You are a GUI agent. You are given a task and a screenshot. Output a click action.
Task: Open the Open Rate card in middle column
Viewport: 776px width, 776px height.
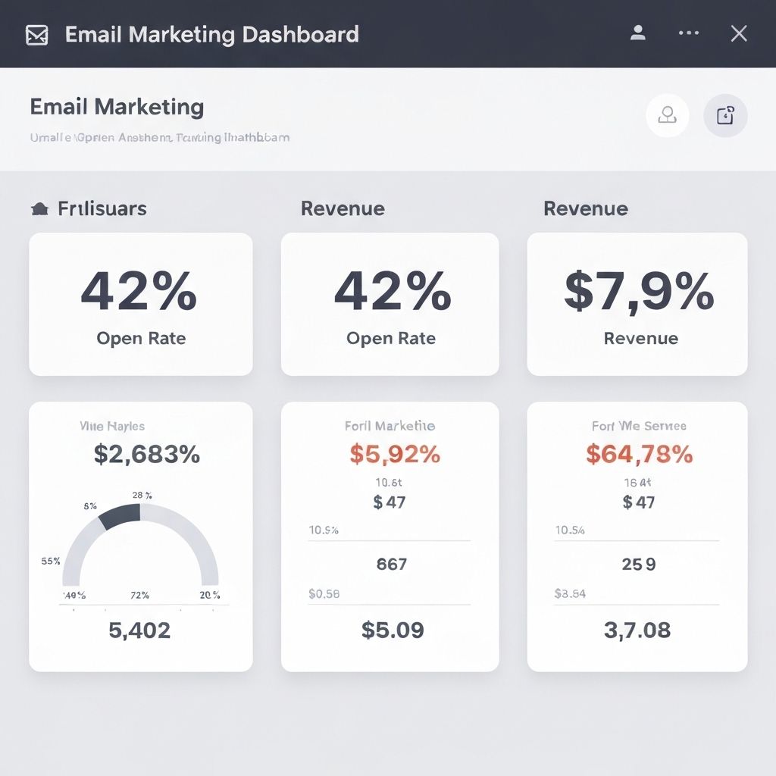(390, 304)
